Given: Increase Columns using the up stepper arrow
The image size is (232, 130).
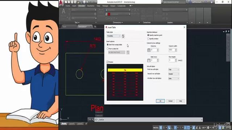Looking at the screenshot, I should click(x=158, y=49).
